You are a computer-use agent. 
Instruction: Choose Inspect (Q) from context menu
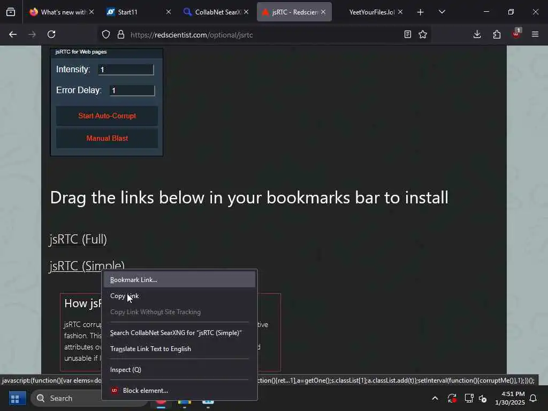click(x=180, y=369)
